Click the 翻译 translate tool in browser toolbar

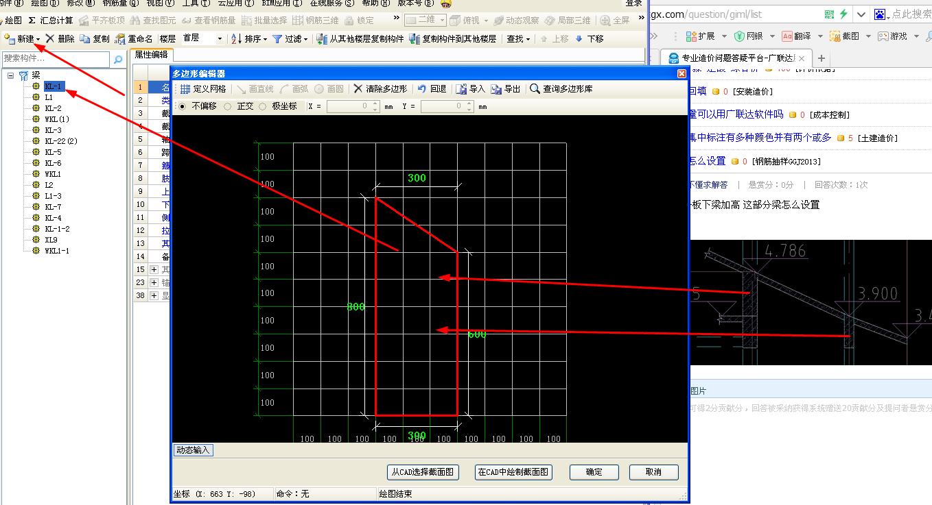pos(796,36)
